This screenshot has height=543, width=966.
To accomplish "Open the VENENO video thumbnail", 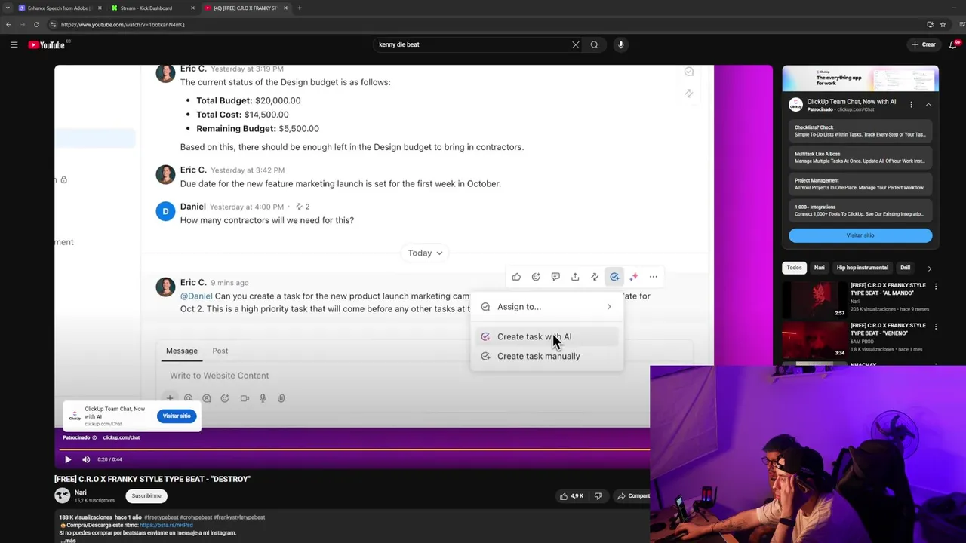I will point(815,339).
